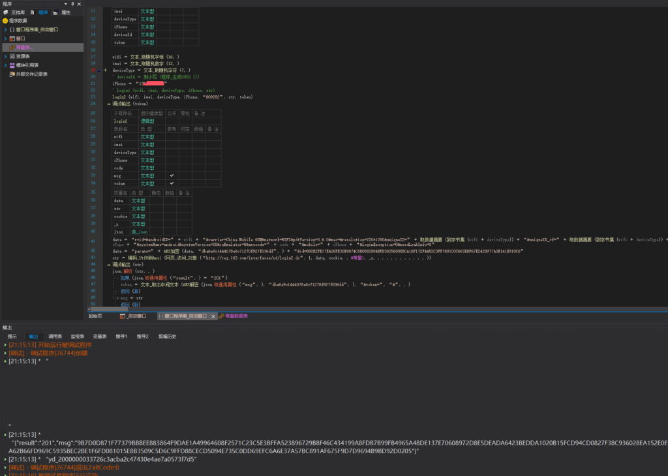Open the 起始页 editor tab
Viewport: 668px width, 476px height.
coord(95,316)
